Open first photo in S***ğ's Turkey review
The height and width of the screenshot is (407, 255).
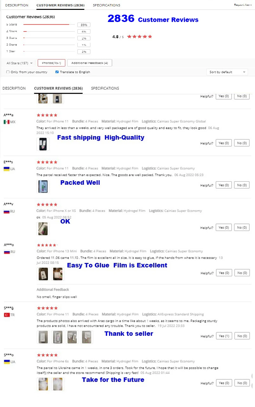[x=43, y=337]
